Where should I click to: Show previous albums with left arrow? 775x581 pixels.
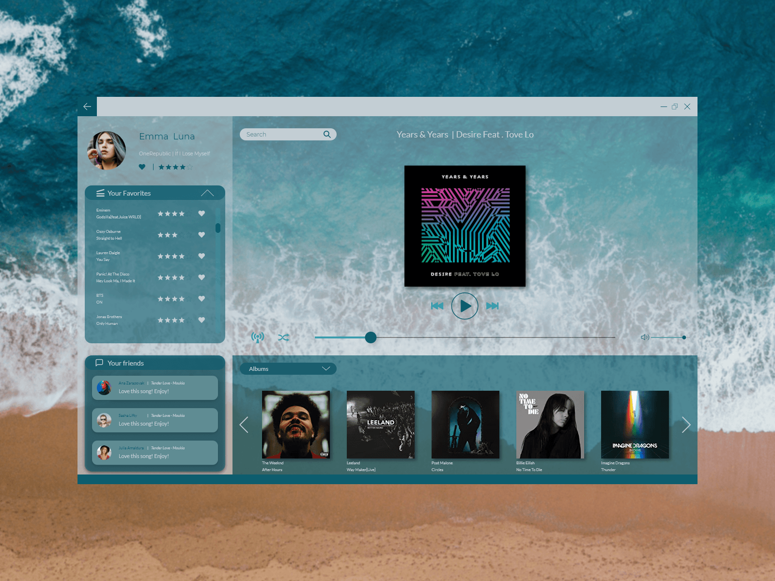244,425
